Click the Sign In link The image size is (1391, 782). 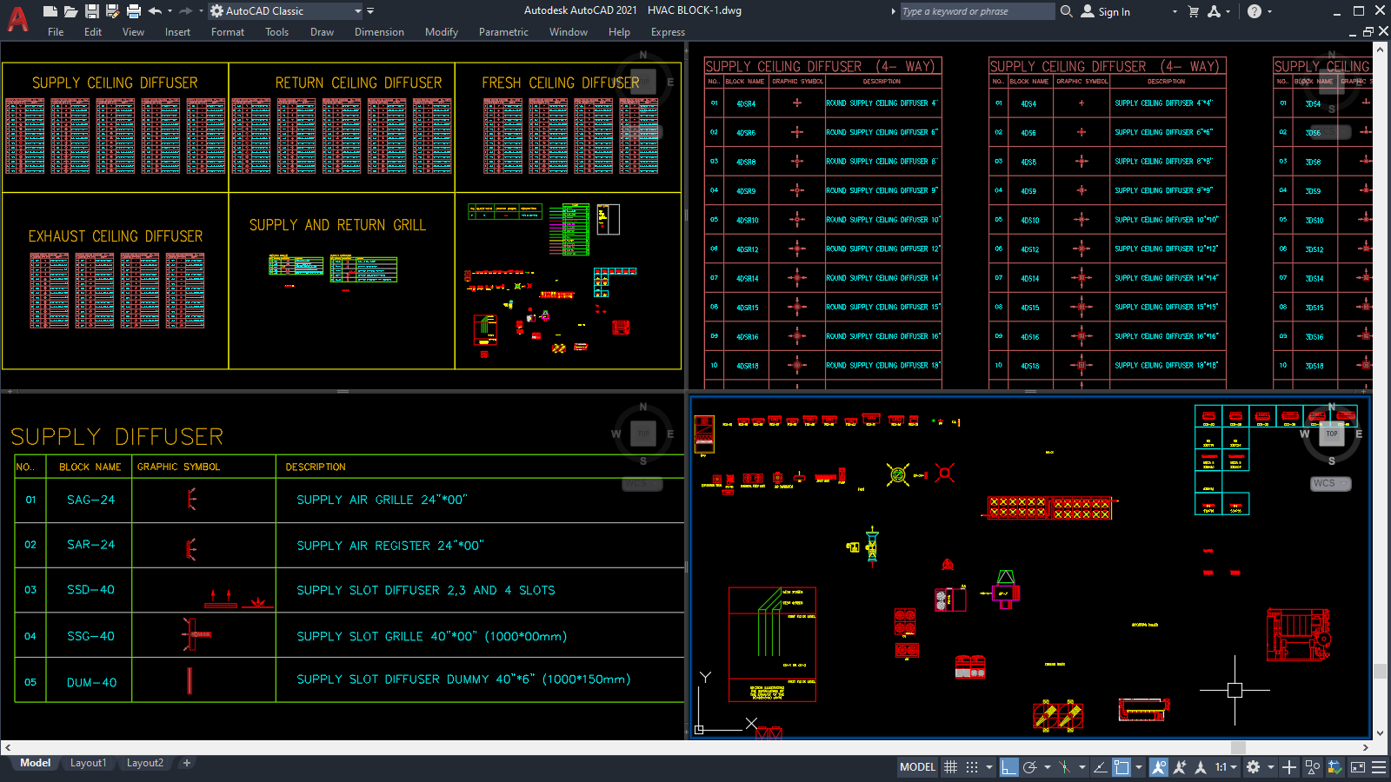(x=1113, y=11)
